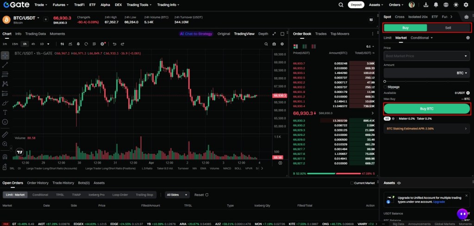Open the Trading Data tab
Screen dimensions: 474x226
pyautogui.click(x=35, y=34)
